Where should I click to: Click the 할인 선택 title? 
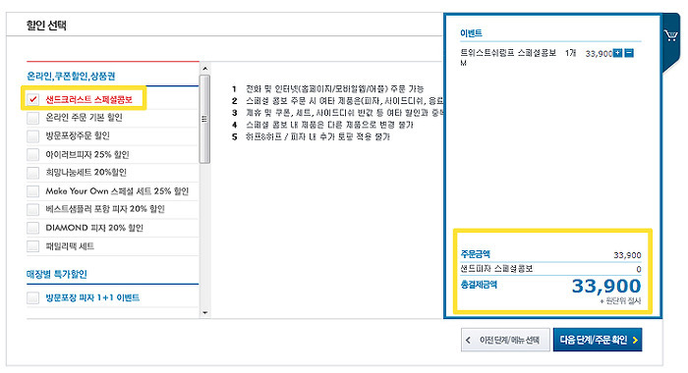46,26
